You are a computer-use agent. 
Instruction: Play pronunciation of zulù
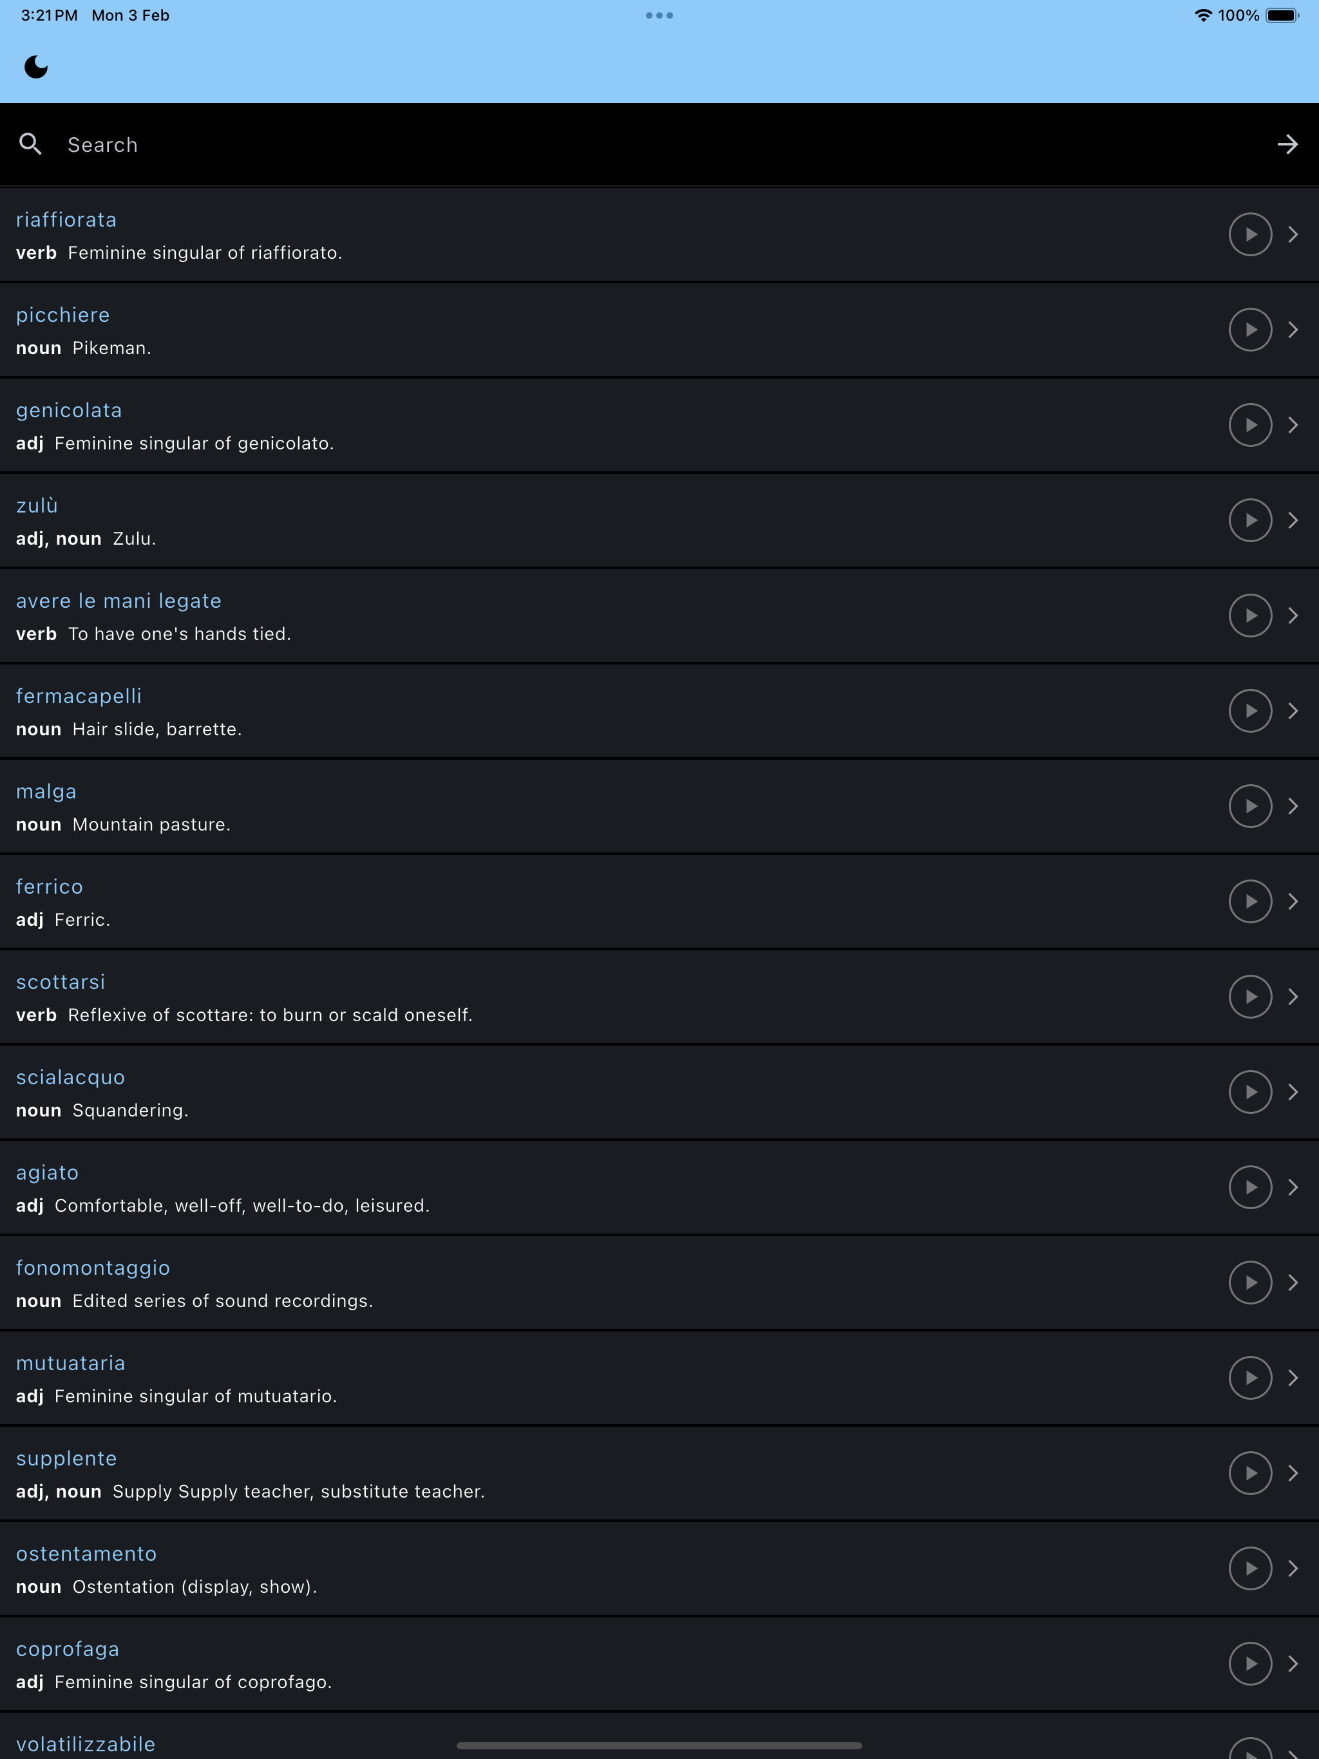[1250, 520]
